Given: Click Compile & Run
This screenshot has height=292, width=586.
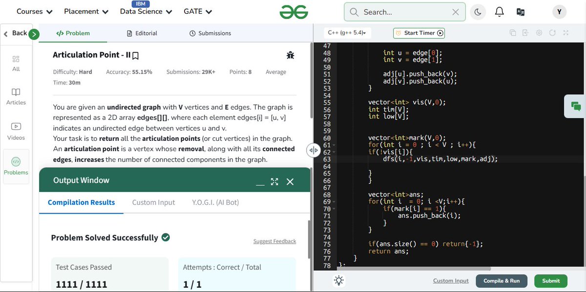Looking at the screenshot, I should coord(502,281).
